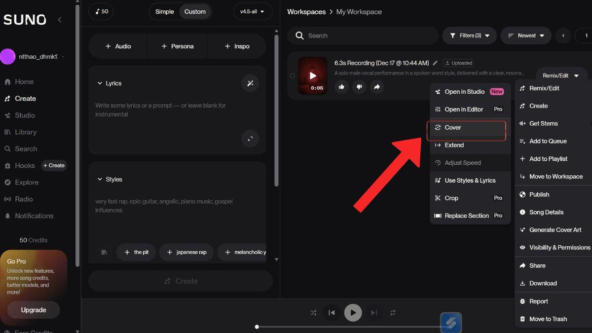Expand the lyrics editor with fullscreen icon
Image resolution: width=592 pixels, height=333 pixels.
pos(250,139)
